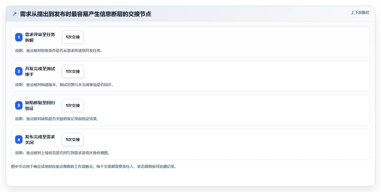Click the number 4 badge for 发布完成至需求关闭
This screenshot has height=192, width=381.
19,139
